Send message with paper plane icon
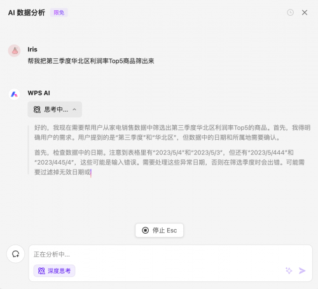318x289 pixels. tap(302, 271)
